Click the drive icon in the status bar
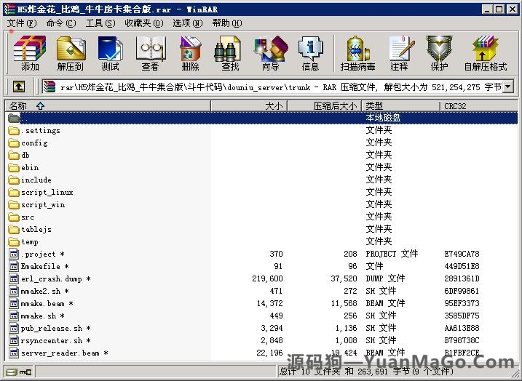 [x=11, y=372]
